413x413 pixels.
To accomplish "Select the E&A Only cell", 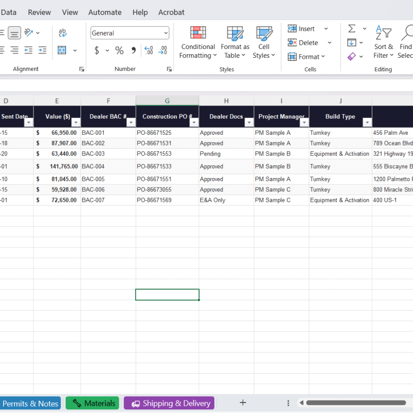I will point(226,200).
